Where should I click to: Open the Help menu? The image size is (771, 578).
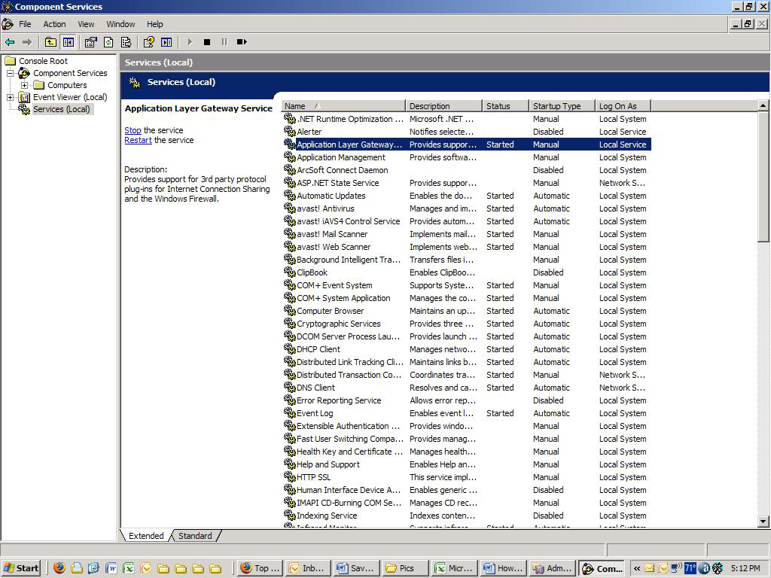point(154,24)
